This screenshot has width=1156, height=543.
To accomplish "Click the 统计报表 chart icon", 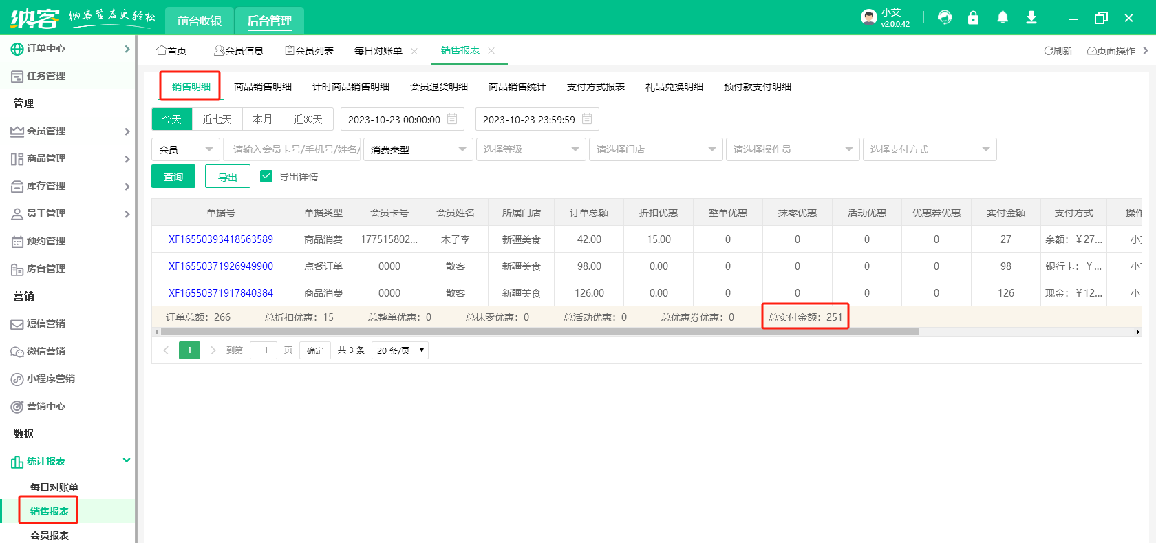I will 17,462.
